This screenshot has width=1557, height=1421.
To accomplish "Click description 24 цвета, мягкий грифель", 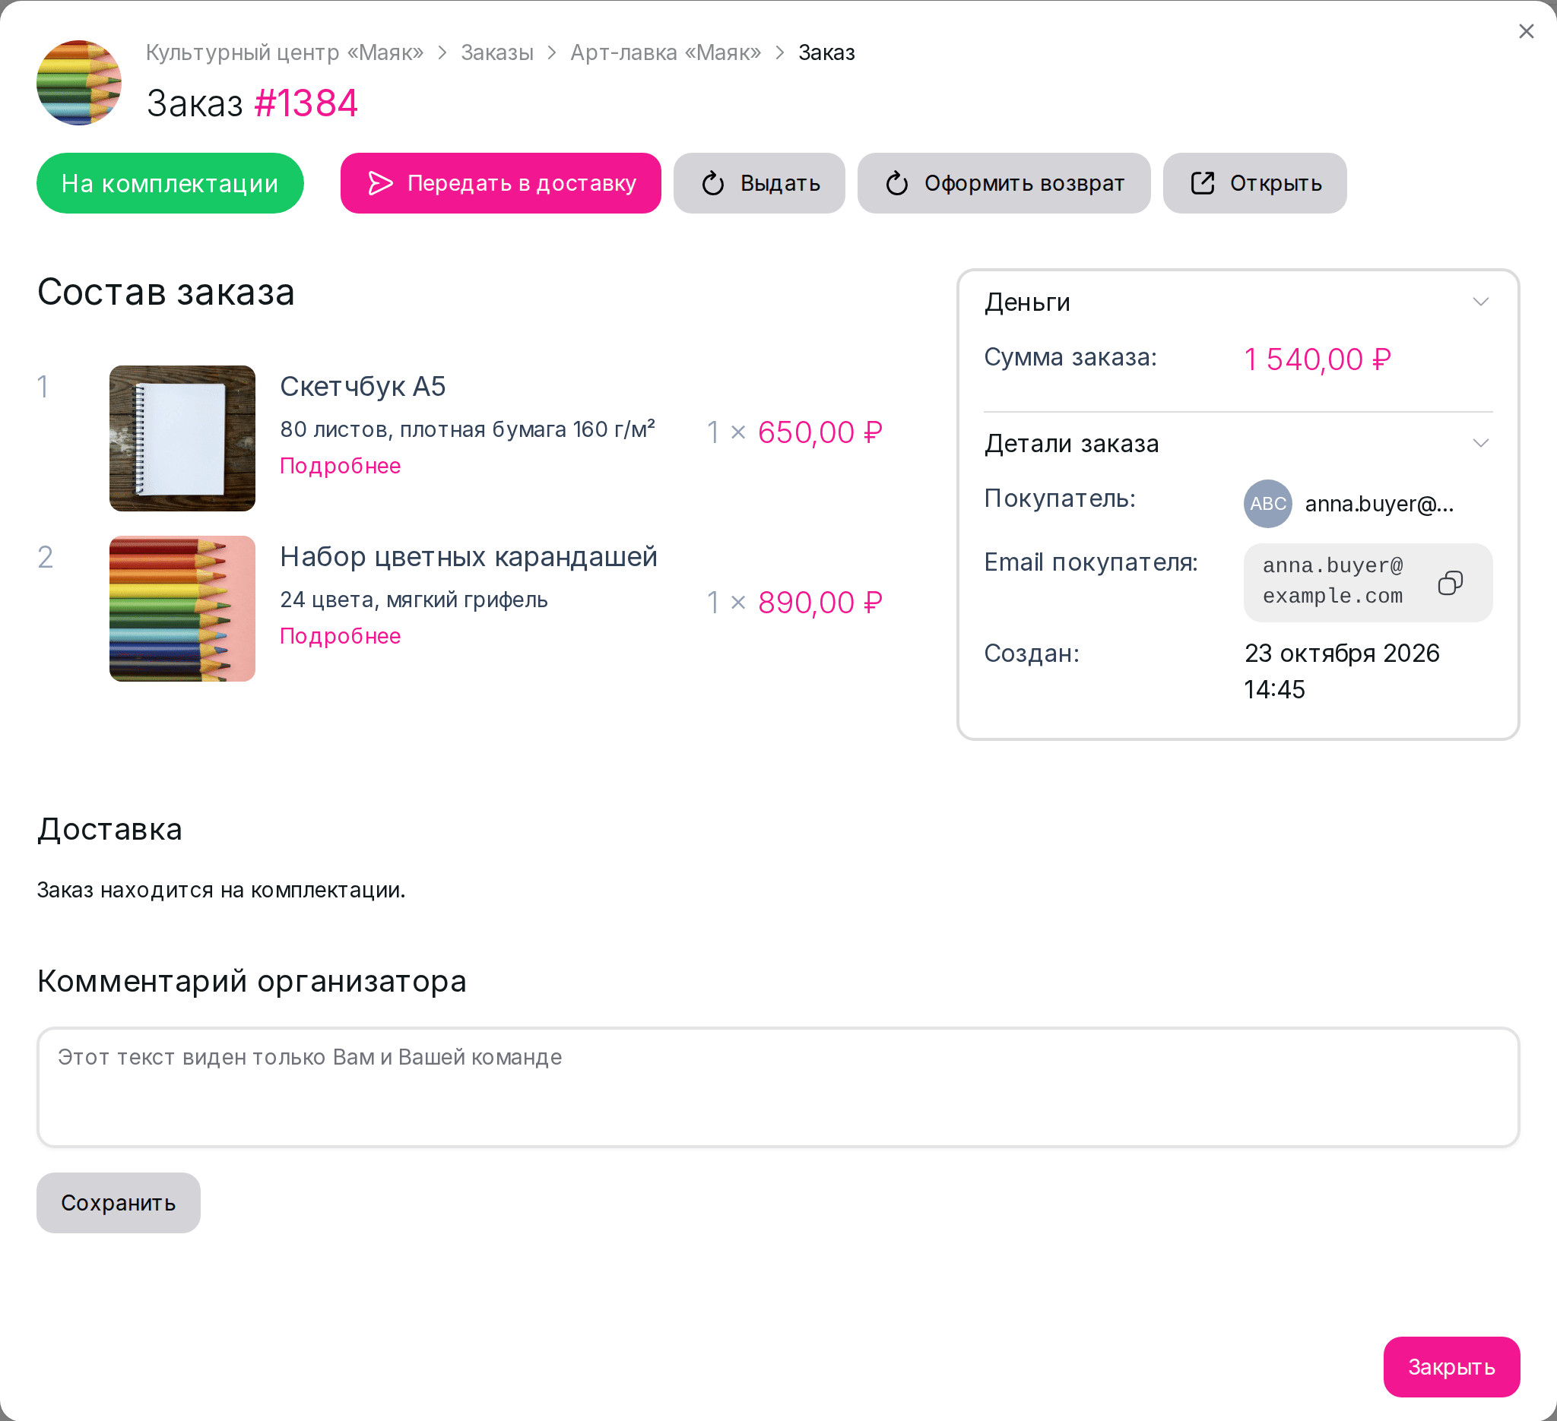I will tap(413, 599).
